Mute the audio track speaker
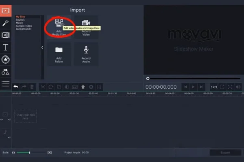Screen dimensions: 244x162 click(x=9, y=138)
